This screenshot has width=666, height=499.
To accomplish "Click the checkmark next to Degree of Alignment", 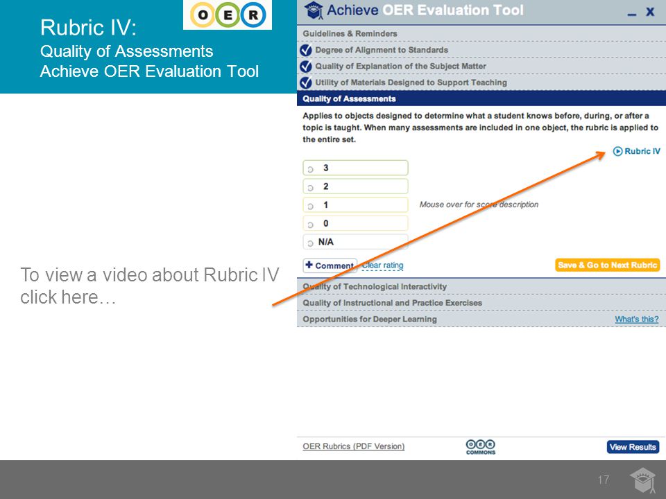I will pyautogui.click(x=306, y=50).
